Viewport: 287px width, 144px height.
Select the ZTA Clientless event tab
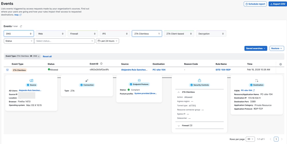pos(147,34)
